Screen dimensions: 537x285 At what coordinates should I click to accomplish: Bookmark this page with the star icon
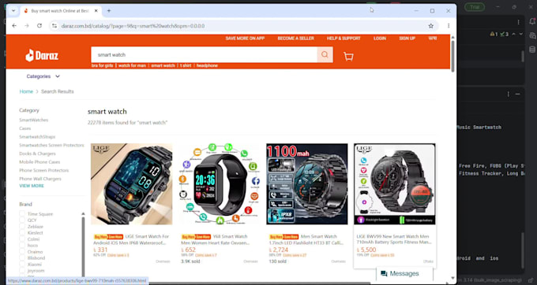click(431, 26)
